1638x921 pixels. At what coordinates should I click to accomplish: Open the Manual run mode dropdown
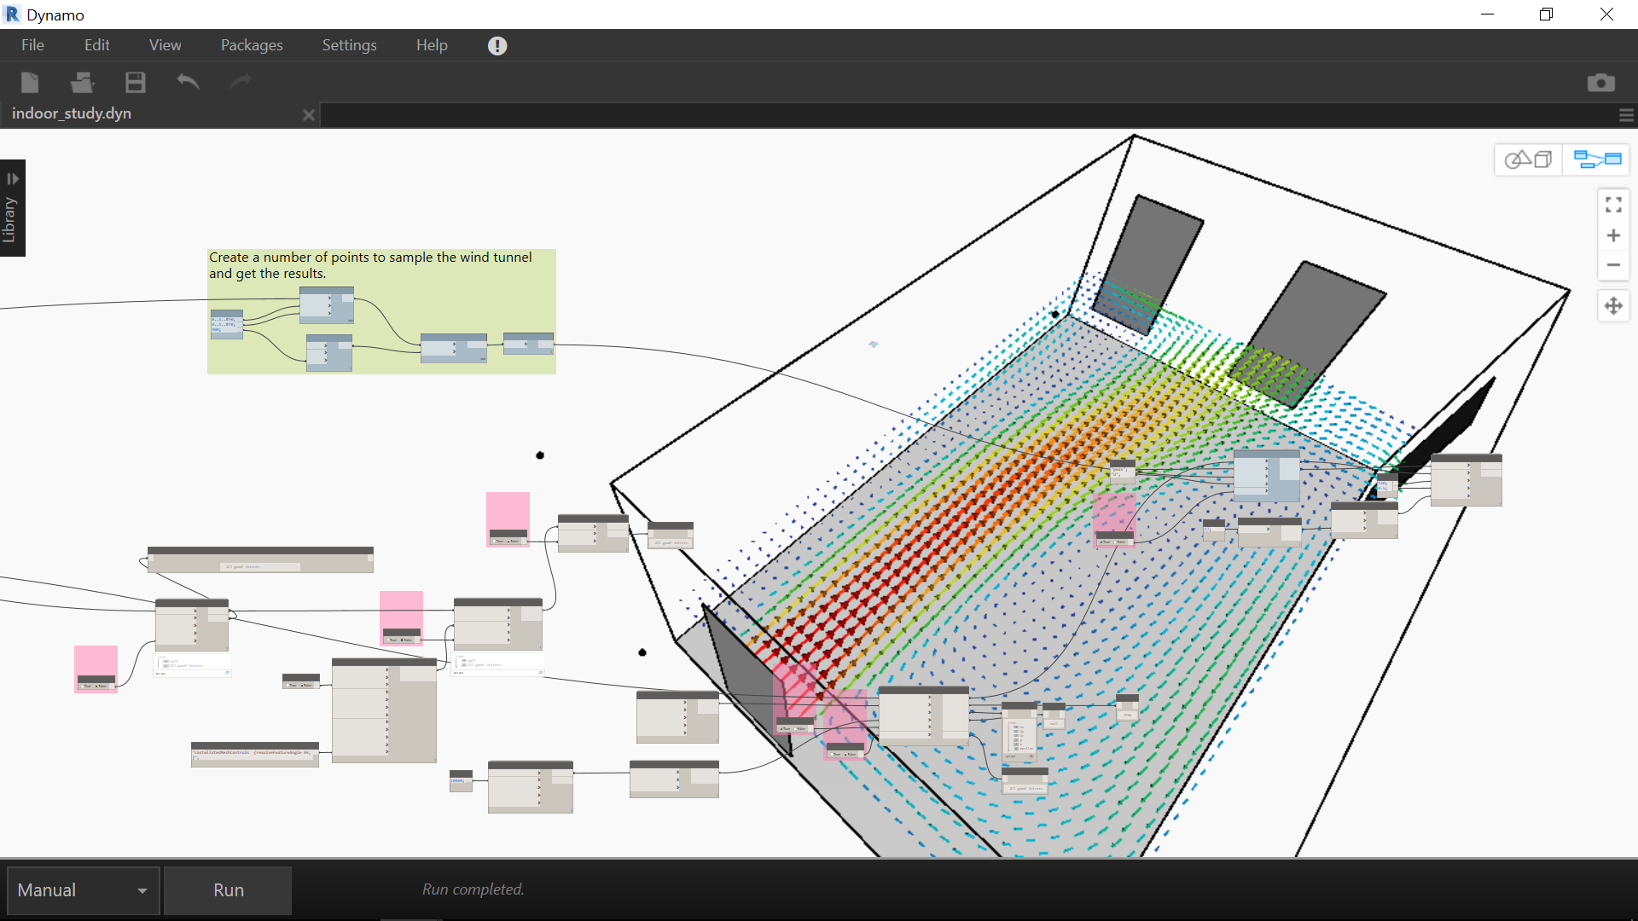tap(83, 890)
